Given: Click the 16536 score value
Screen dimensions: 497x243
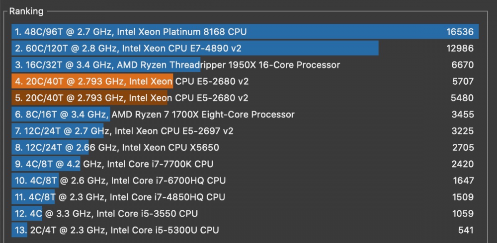Looking at the screenshot, I should tap(460, 32).
